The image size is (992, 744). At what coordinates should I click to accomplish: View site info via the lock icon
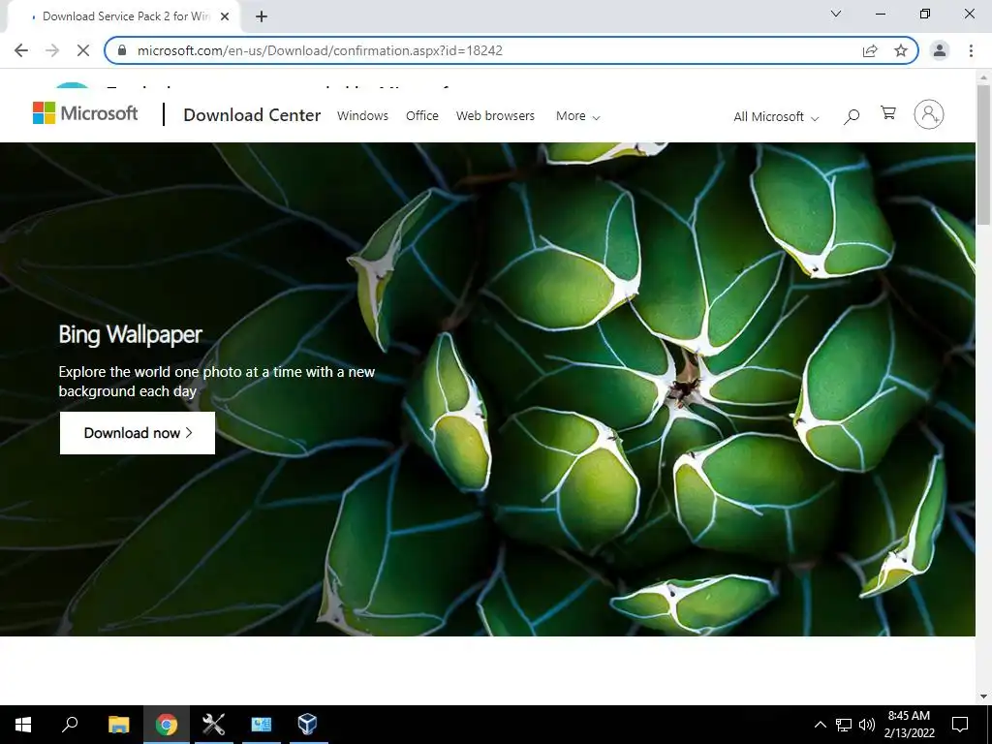123,50
